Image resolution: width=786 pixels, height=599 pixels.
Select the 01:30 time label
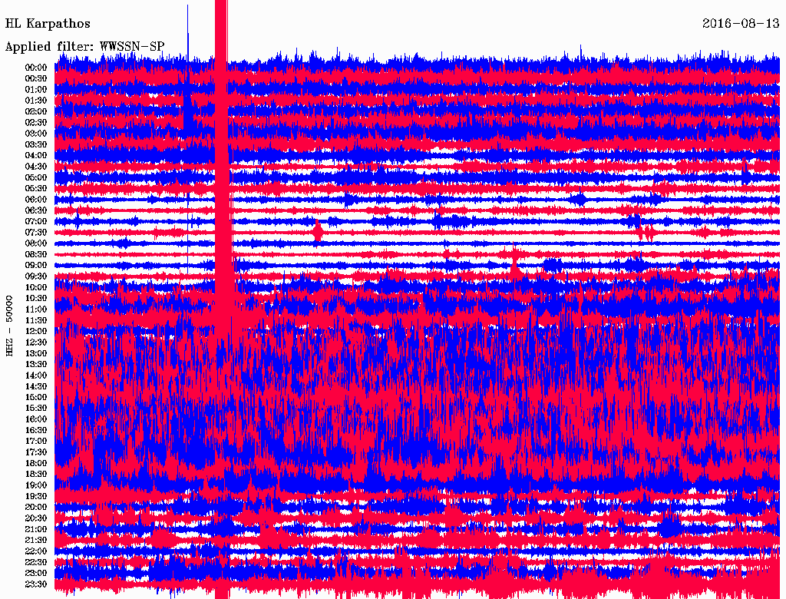coord(36,101)
